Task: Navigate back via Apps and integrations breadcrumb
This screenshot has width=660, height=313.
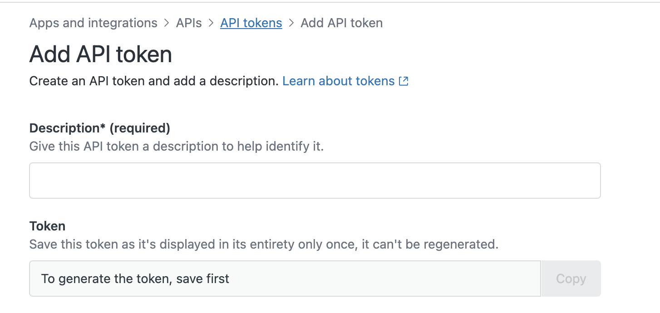Action: pos(93,23)
